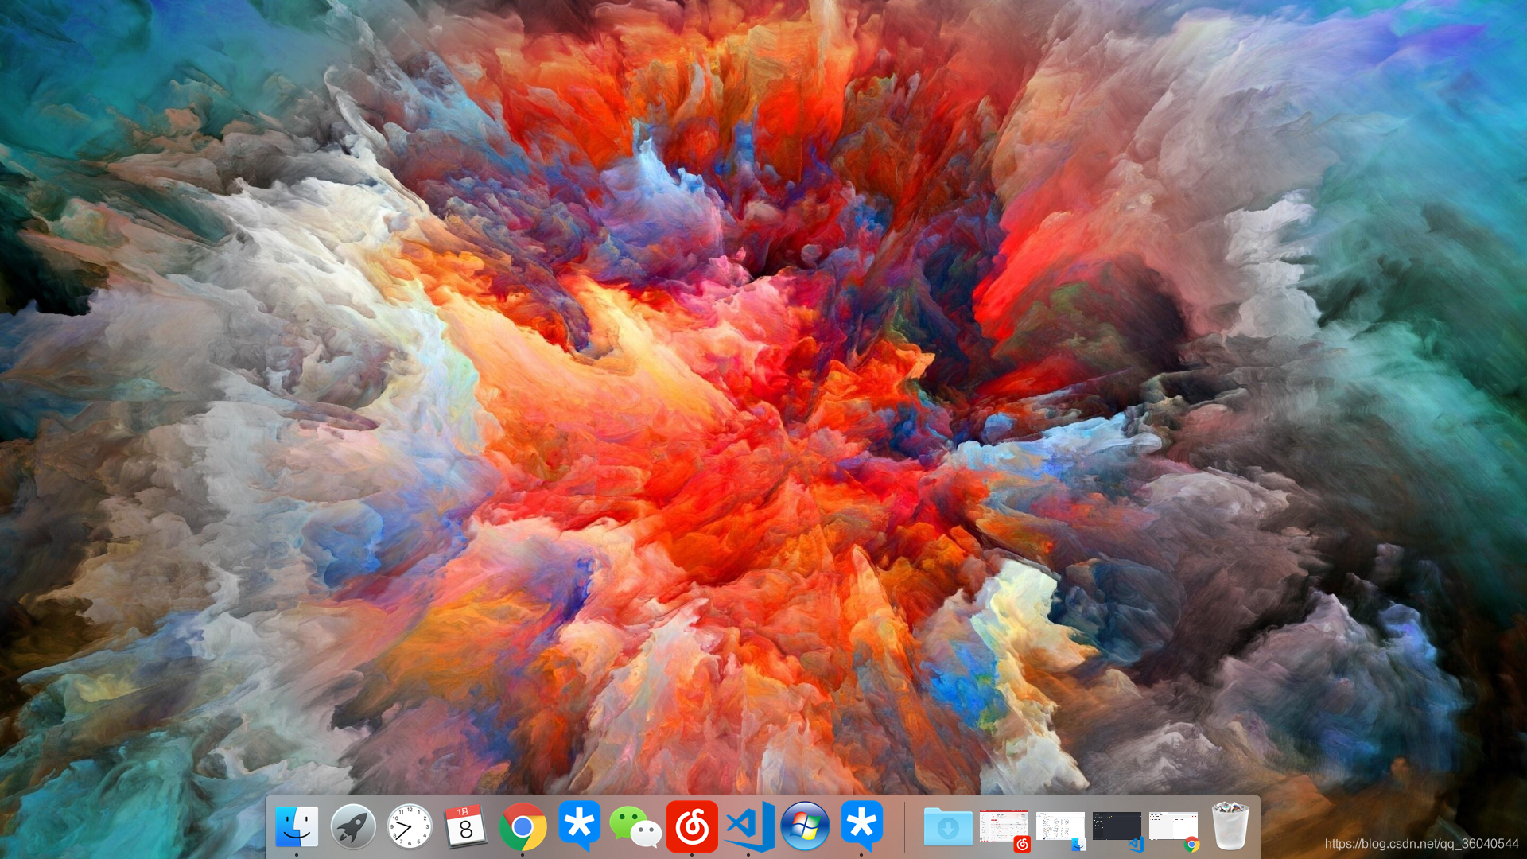Switch to Google Chrome in dock

pyautogui.click(x=523, y=826)
